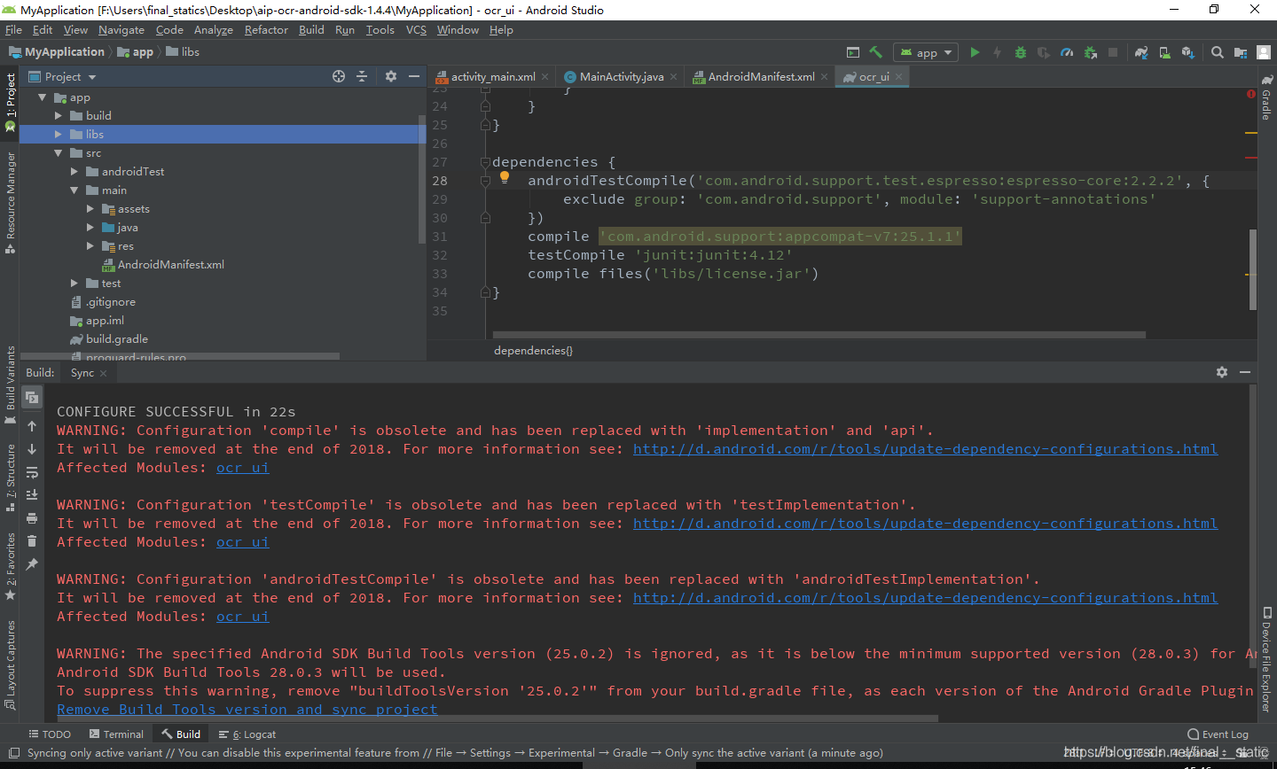
Task: Expand the build folder in the tree
Action: pos(59,115)
